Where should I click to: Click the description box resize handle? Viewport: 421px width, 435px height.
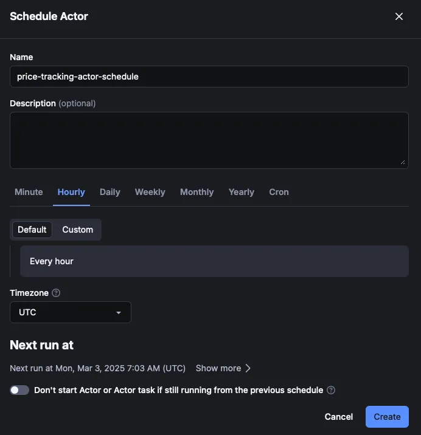403,163
